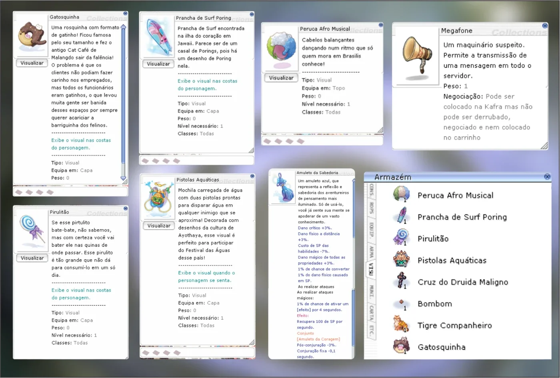Screen dimensions: 560x378
Task: Click 'Pistolas Aquáticas' name in Armazém list
Action: click(452, 260)
